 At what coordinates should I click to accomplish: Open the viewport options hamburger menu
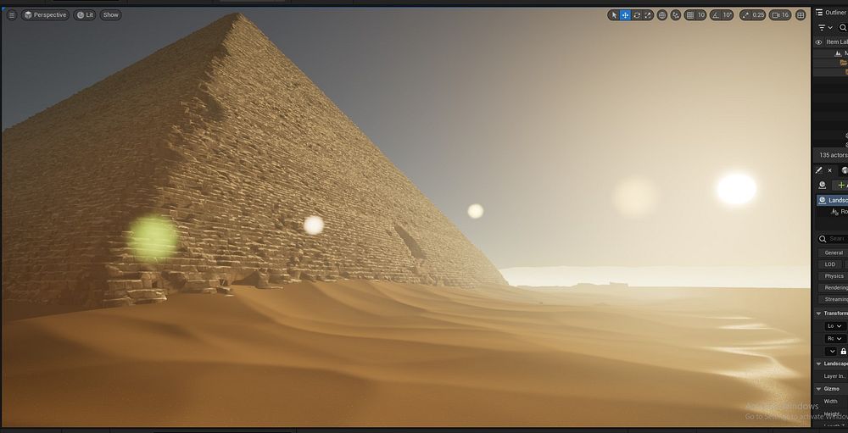pyautogui.click(x=11, y=15)
